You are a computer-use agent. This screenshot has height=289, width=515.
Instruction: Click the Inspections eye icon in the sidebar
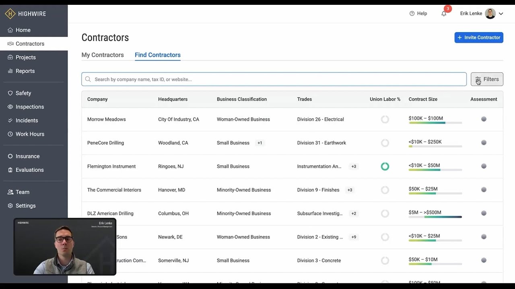point(10,107)
